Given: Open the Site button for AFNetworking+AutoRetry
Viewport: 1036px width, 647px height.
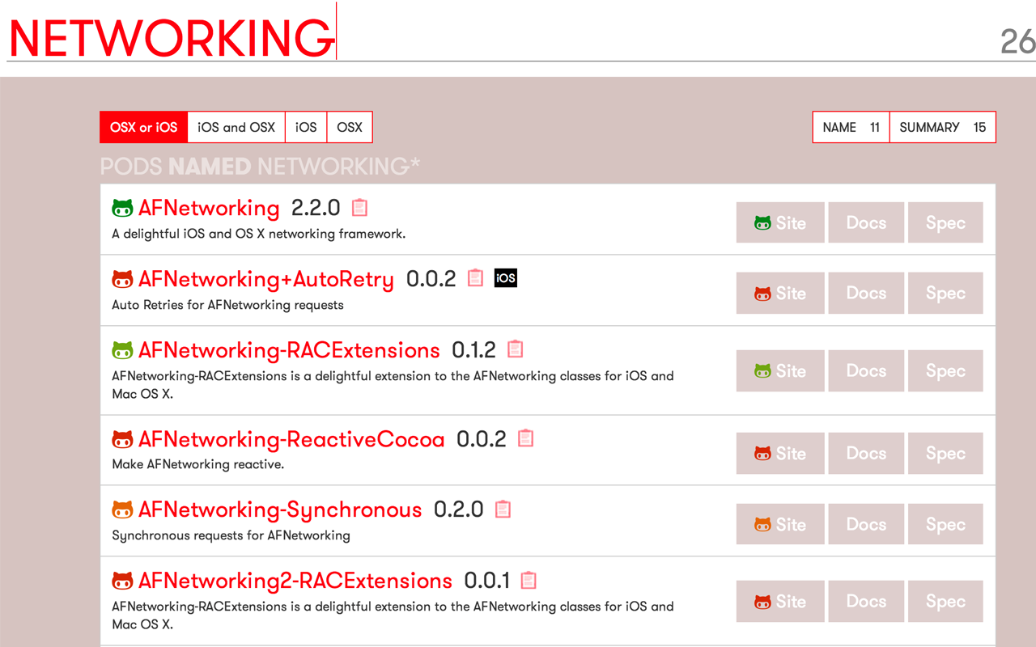Looking at the screenshot, I should pyautogui.click(x=780, y=293).
